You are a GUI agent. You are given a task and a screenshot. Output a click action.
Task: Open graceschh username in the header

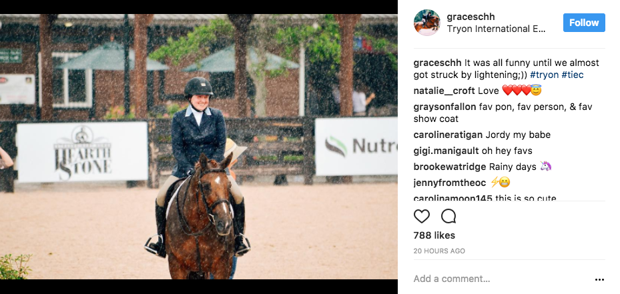click(x=471, y=17)
